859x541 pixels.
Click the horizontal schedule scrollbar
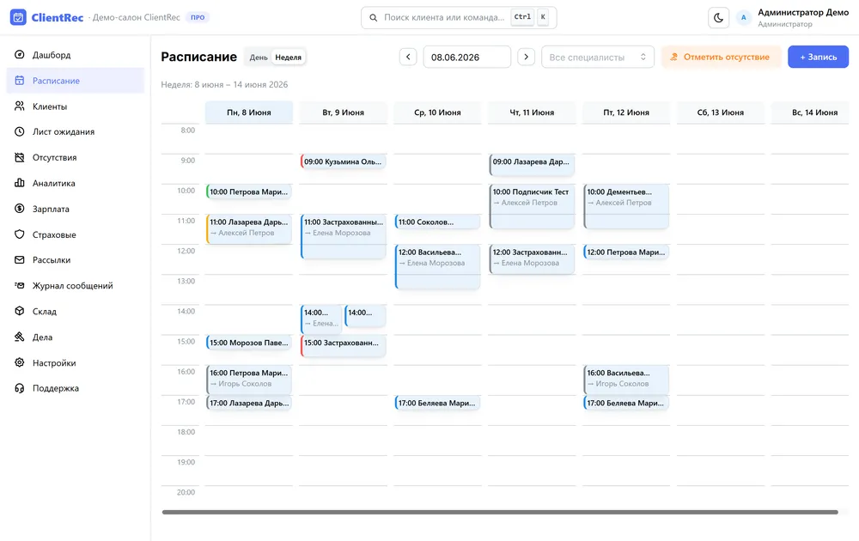(500, 512)
